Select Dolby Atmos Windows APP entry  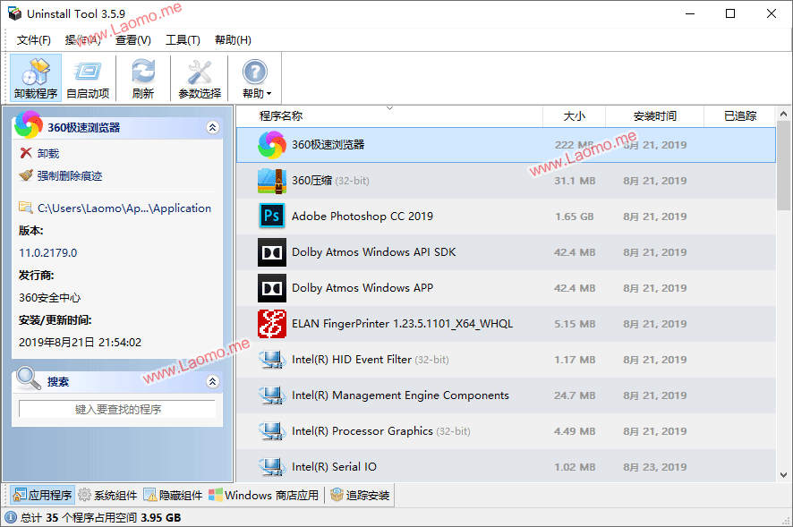coord(362,288)
